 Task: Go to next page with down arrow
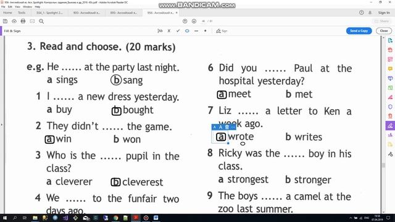click(x=194, y=21)
